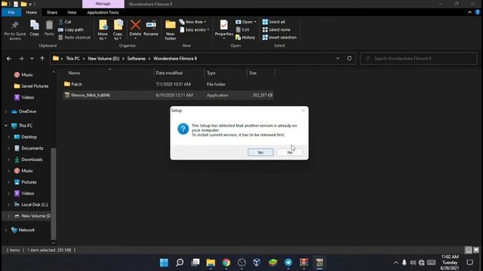Open the File menu tab
This screenshot has width=483, height=271.
11,12
